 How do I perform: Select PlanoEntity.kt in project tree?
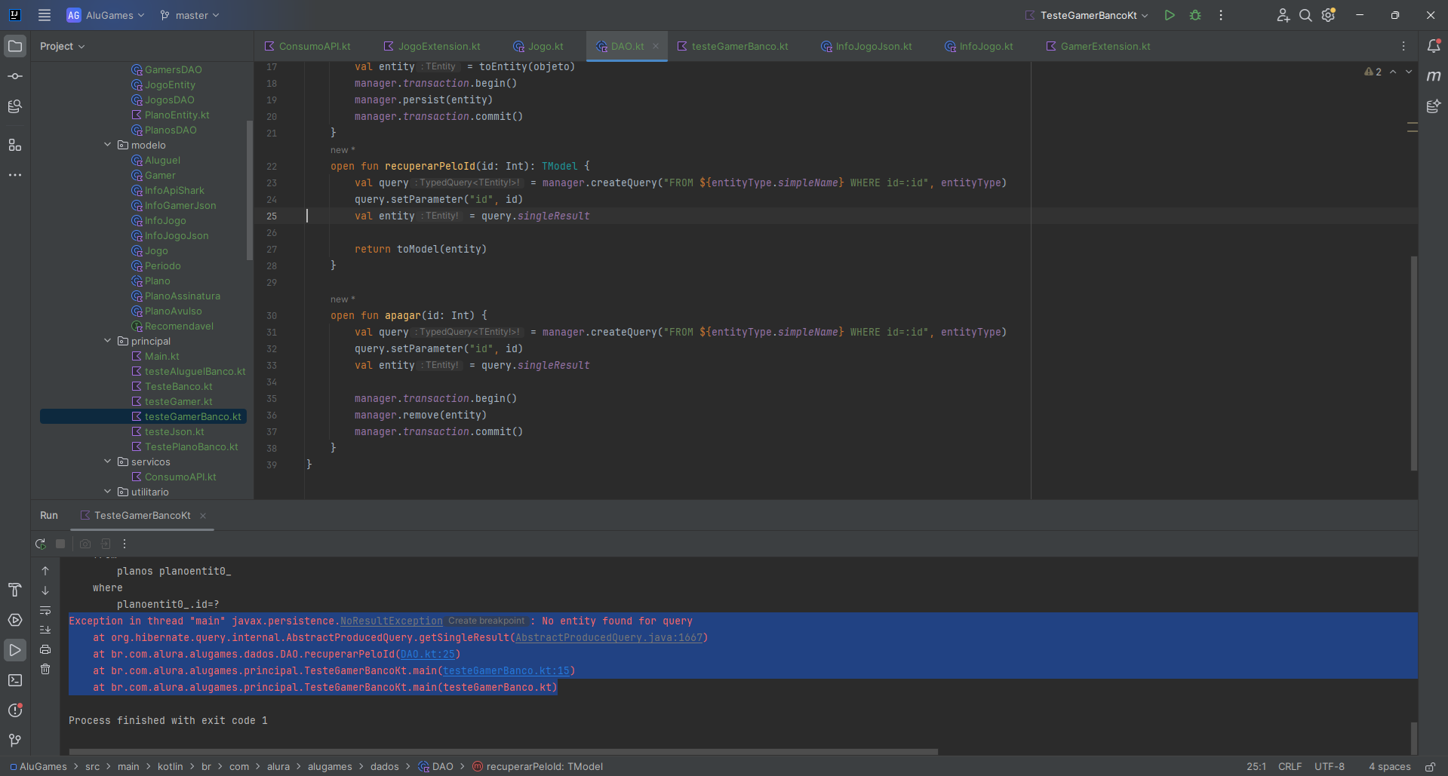click(177, 115)
